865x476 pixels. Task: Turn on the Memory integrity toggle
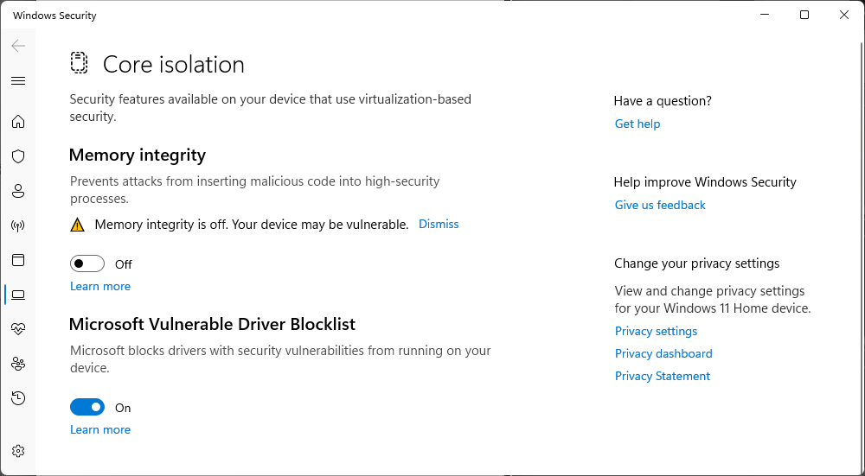point(87,264)
